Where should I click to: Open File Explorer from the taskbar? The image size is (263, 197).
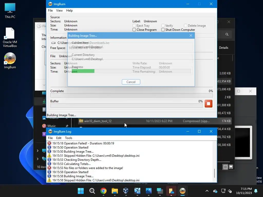click(115, 191)
